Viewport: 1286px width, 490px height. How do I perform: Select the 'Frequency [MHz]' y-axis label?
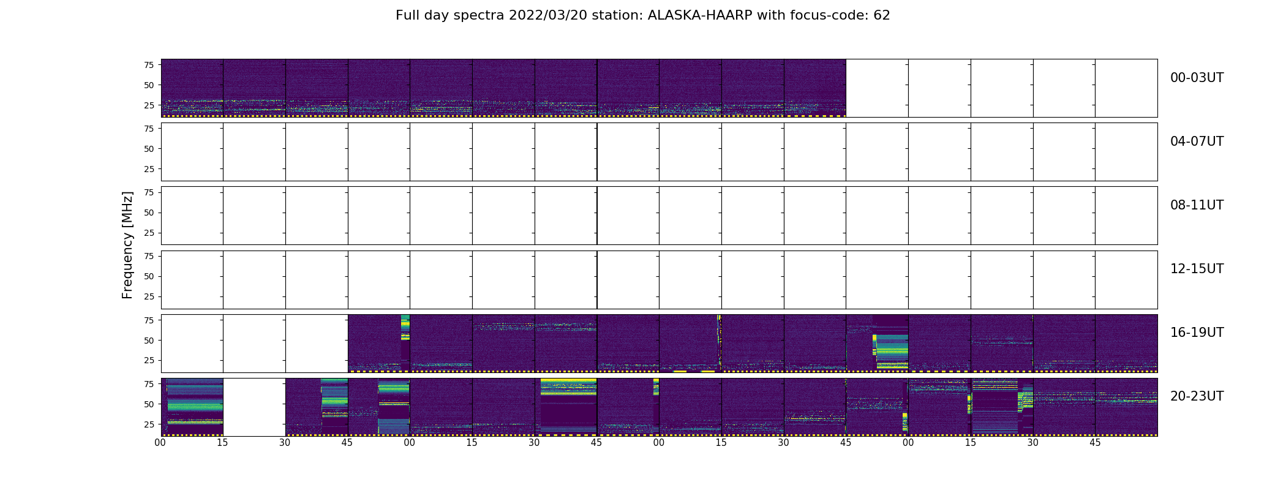pyautogui.click(x=127, y=245)
